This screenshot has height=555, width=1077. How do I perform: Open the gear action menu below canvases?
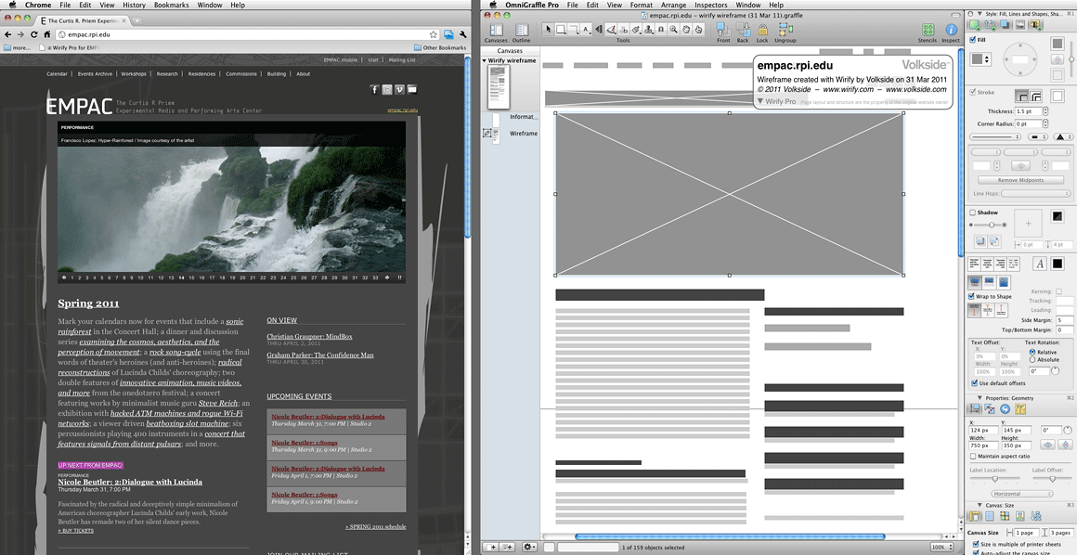click(529, 547)
